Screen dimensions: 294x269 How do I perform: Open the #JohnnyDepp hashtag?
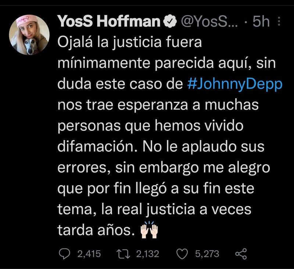pos(234,85)
